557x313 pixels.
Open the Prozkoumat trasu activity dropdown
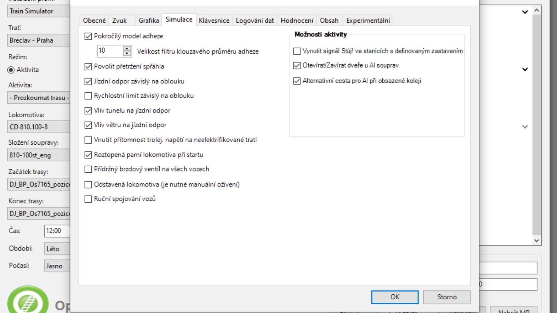click(x=39, y=98)
